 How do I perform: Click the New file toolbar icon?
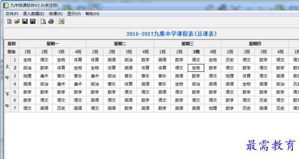coord(9,21)
